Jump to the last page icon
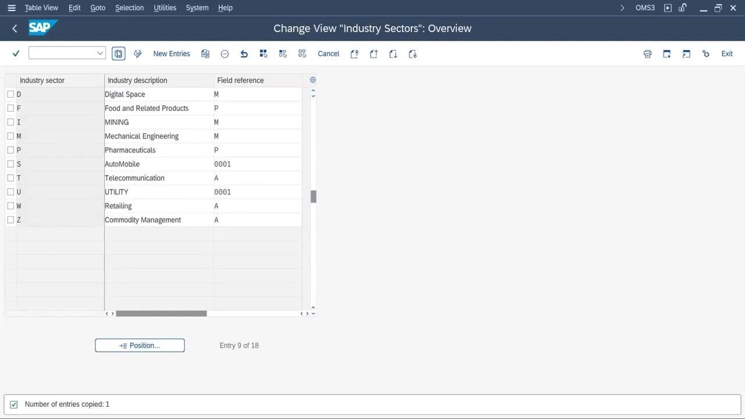Image resolution: width=745 pixels, height=419 pixels. (413, 54)
